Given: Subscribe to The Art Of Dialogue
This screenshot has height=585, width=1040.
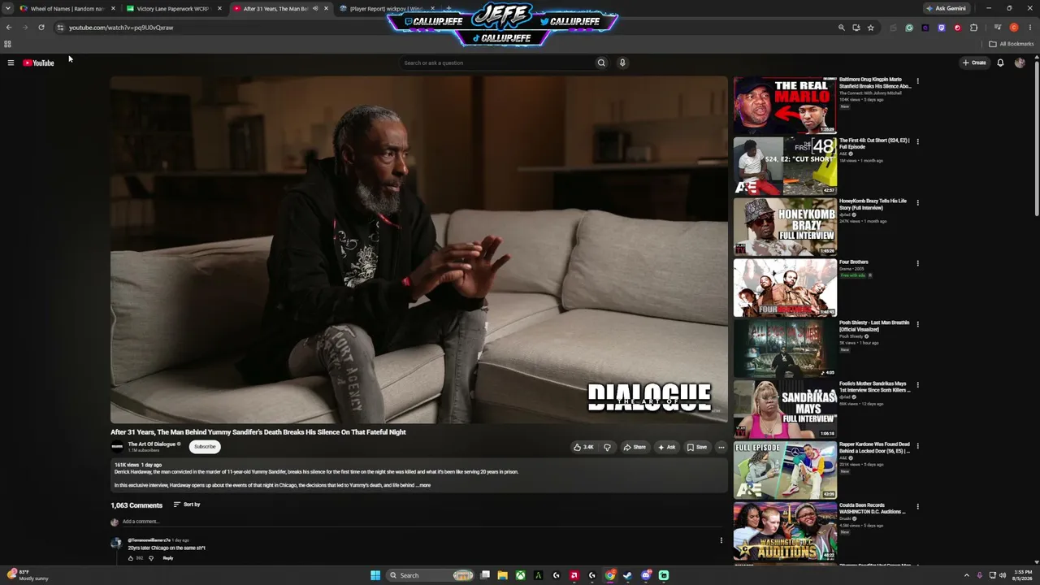Looking at the screenshot, I should [205, 446].
